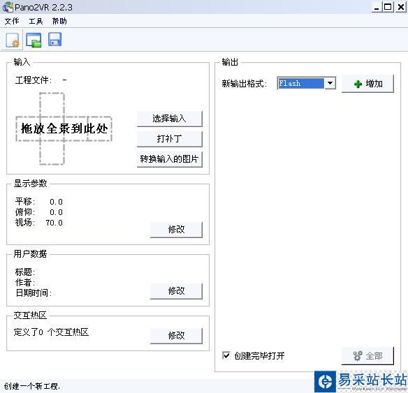The height and width of the screenshot is (393, 408).
Task: Open the 文件 menu
Action: click(x=12, y=21)
